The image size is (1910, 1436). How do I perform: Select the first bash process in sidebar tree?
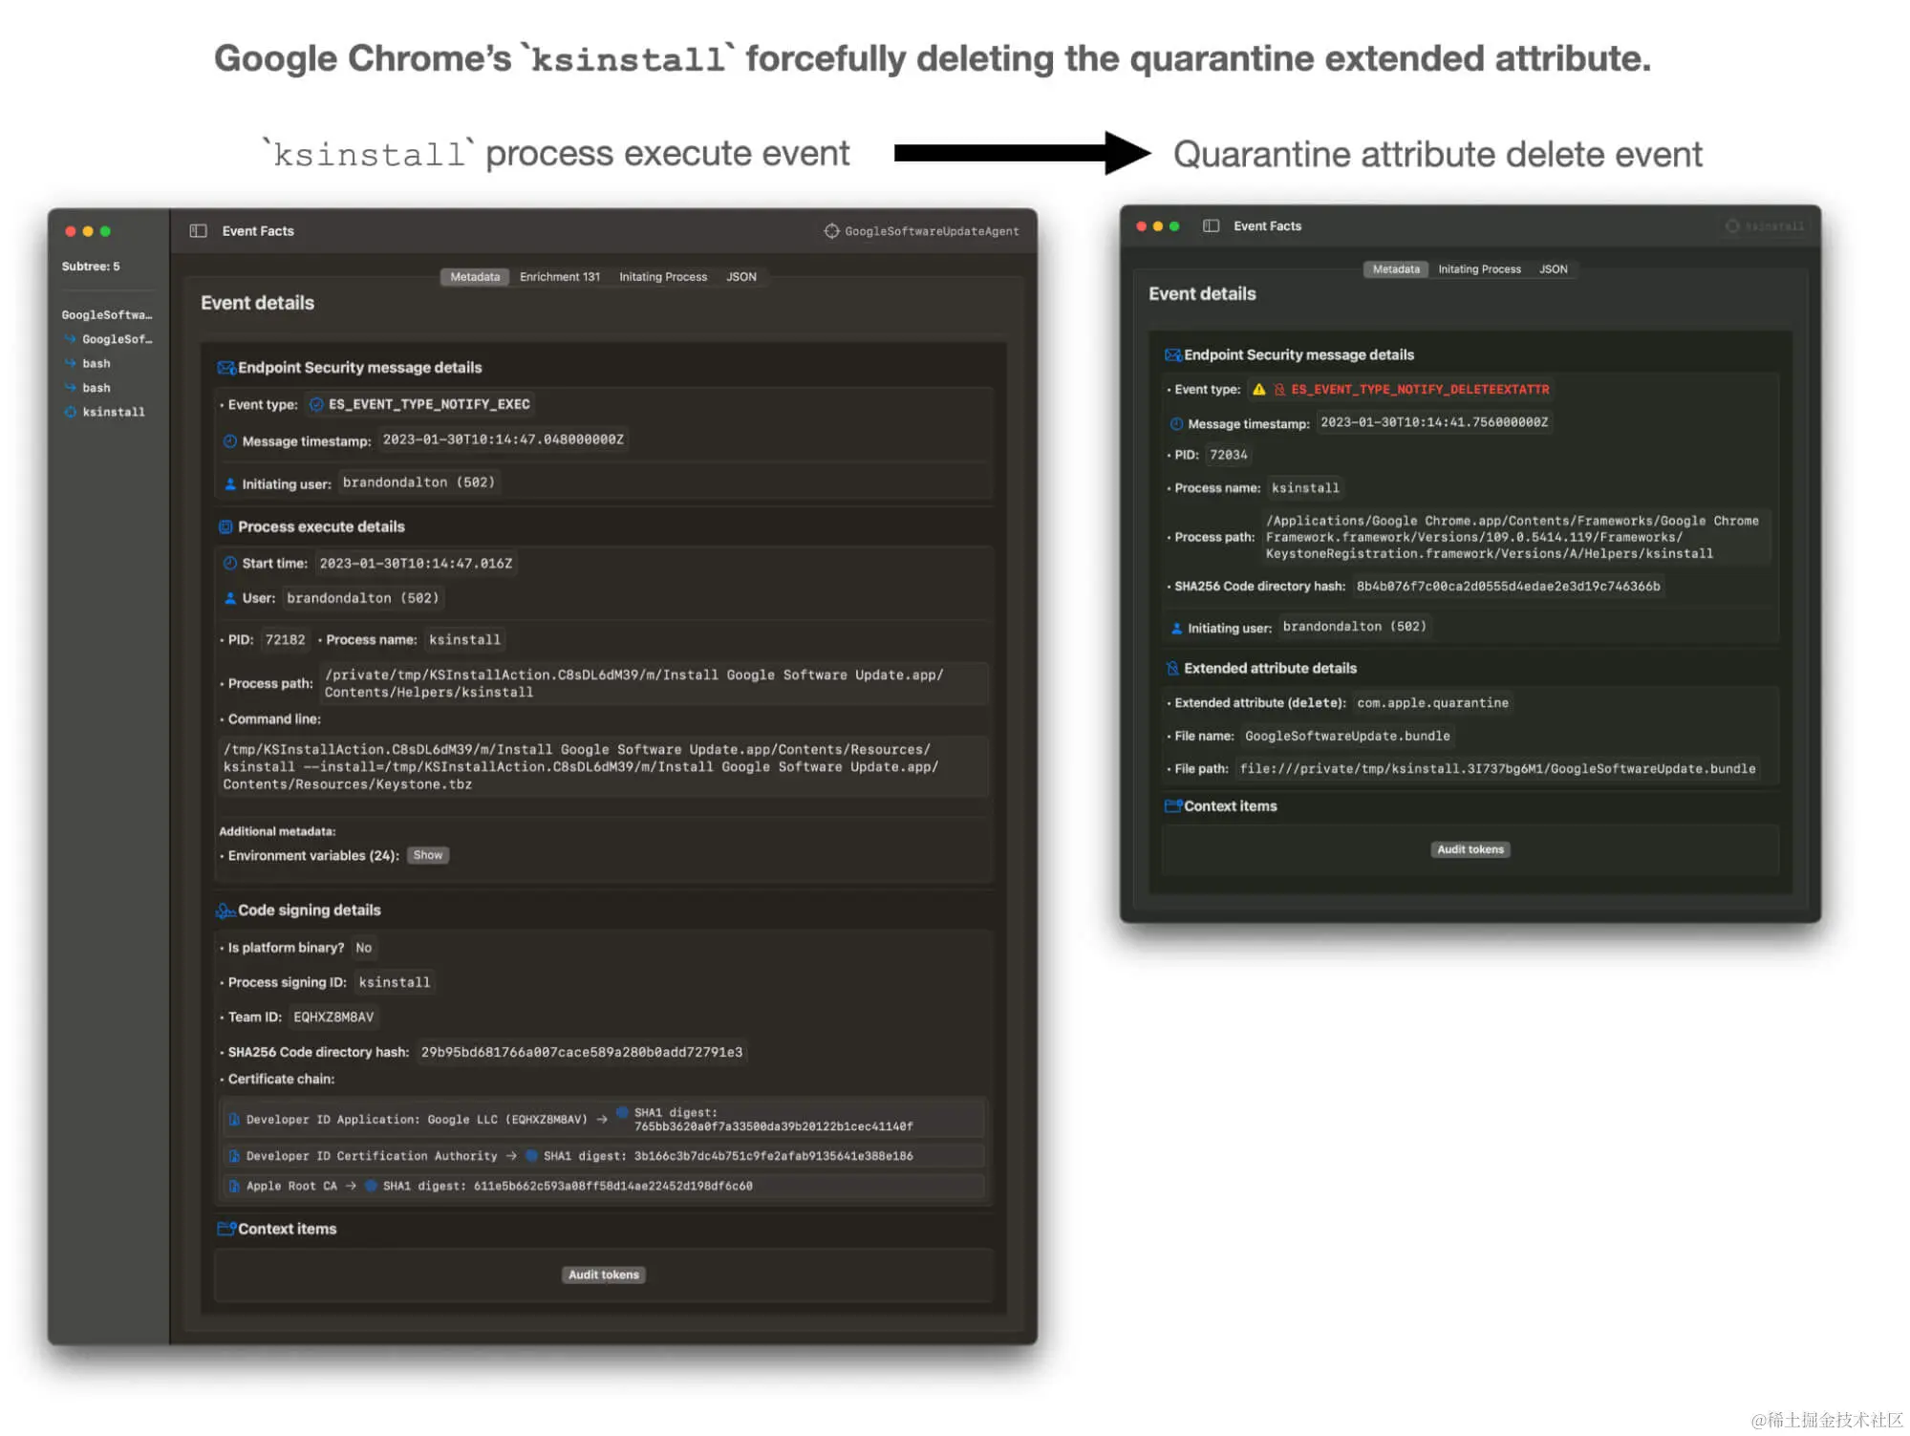(x=96, y=364)
